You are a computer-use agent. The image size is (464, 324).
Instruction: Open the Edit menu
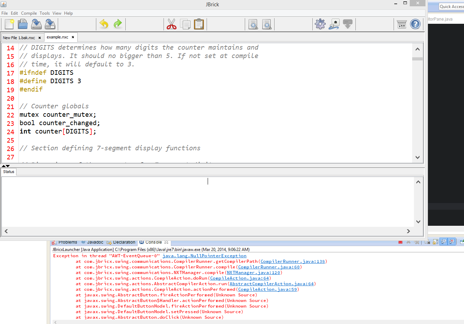click(14, 13)
